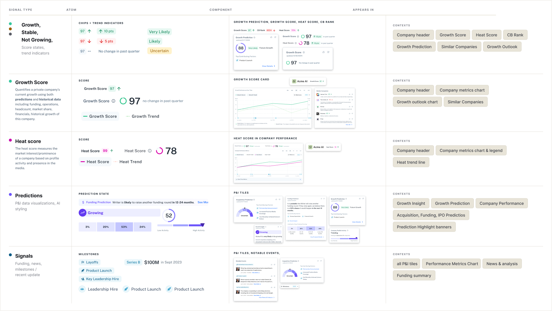
Task: Click the thumbs-down icon on the Growth Score card
Action: pyautogui.click(x=328, y=52)
